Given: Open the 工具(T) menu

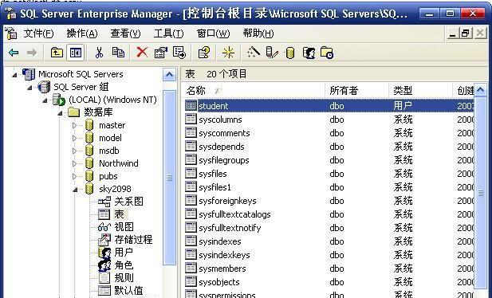Looking at the screenshot, I should 168,33.
